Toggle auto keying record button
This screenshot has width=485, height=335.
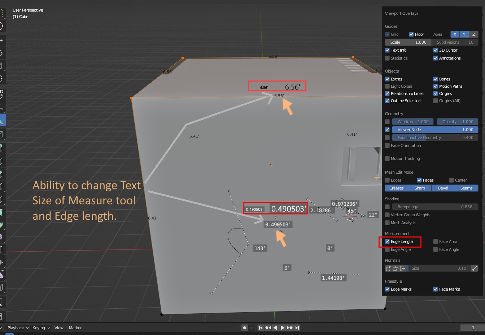click(245, 328)
